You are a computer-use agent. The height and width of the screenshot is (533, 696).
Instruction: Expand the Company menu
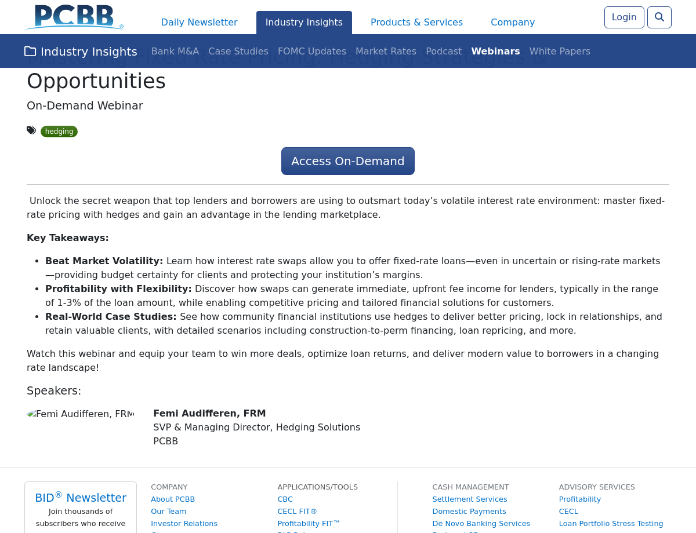point(512,23)
